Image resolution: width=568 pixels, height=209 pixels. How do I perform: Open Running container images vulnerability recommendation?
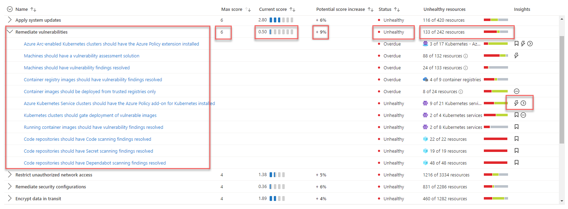(94, 127)
